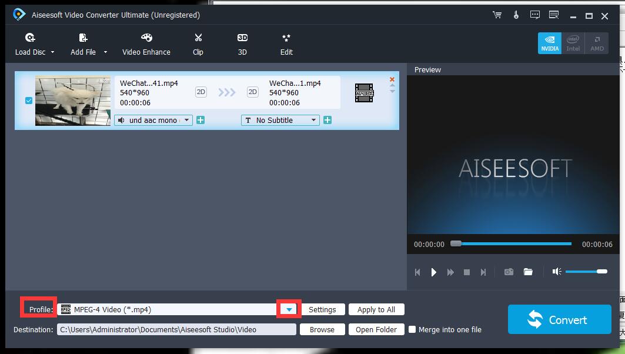625x354 pixels.
Task: Open the Clip scissors tool
Action: point(198,44)
